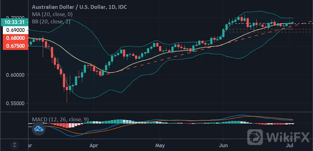Click the blue mountain chart icon
This screenshot has width=313, height=151.
[39, 129]
